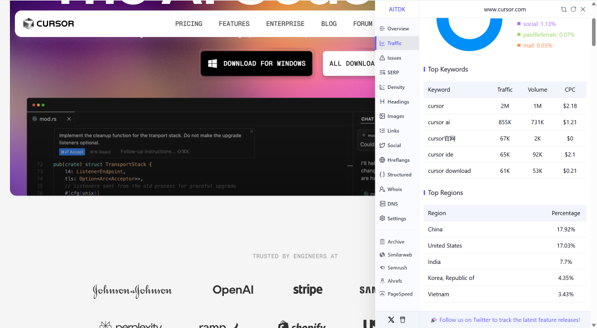Click the refresh icon in panel header
The height and width of the screenshot is (328, 597).
click(x=573, y=9)
